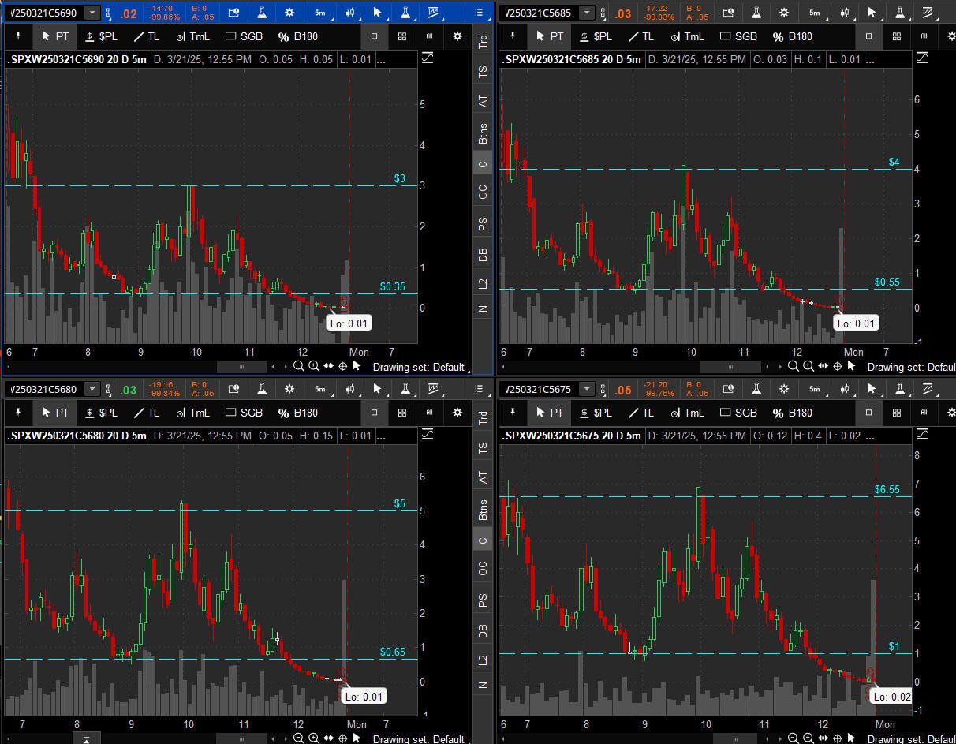
Task: Click the 250321C5675 symbol input field
Action: click(x=540, y=389)
